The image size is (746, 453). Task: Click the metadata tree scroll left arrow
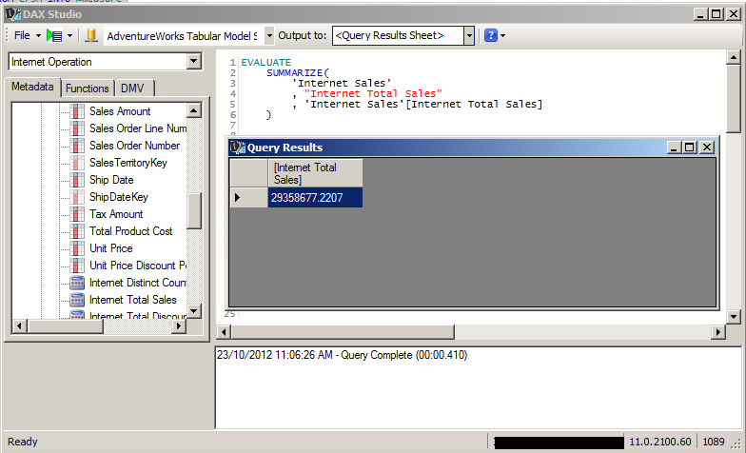coord(19,325)
